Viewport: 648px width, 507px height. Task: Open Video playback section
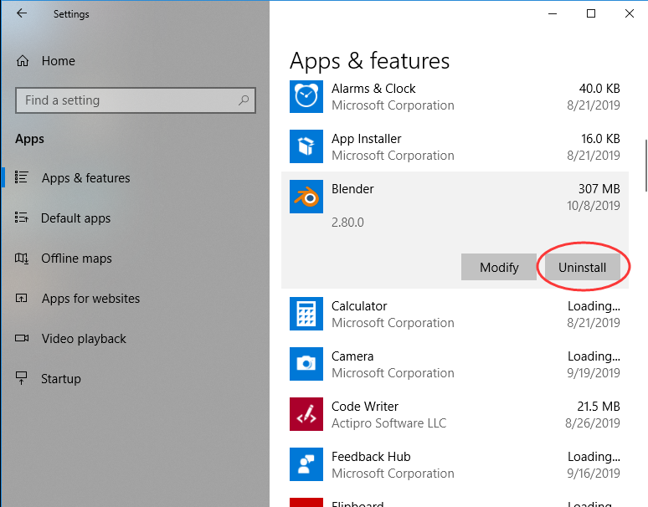84,339
